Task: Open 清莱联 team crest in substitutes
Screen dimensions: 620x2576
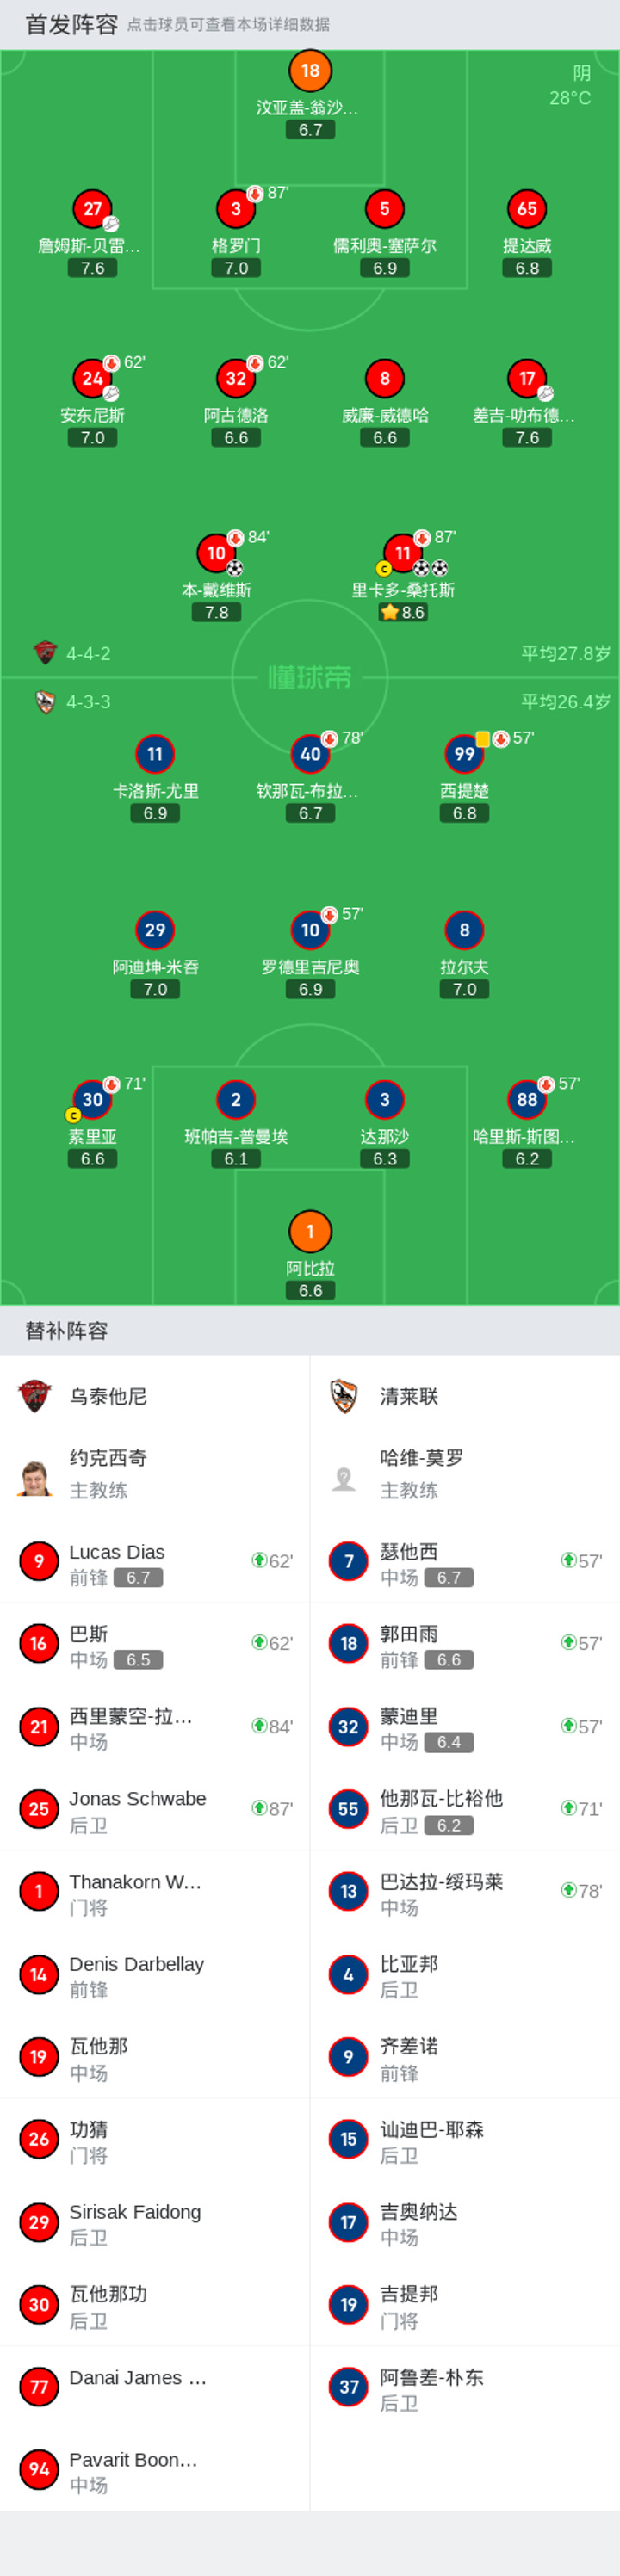Action: click(x=344, y=1396)
